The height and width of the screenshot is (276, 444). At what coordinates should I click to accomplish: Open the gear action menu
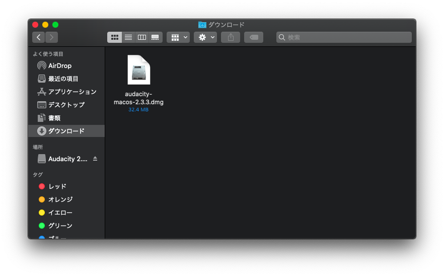point(205,37)
